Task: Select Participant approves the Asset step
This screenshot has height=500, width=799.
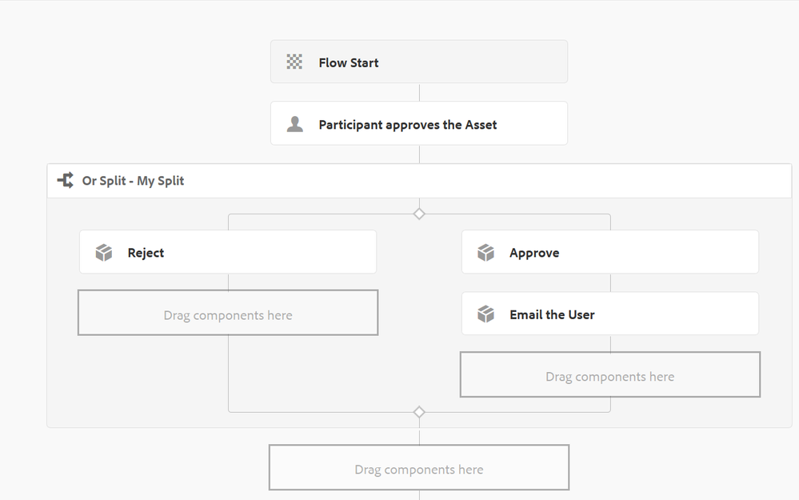Action: (419, 123)
